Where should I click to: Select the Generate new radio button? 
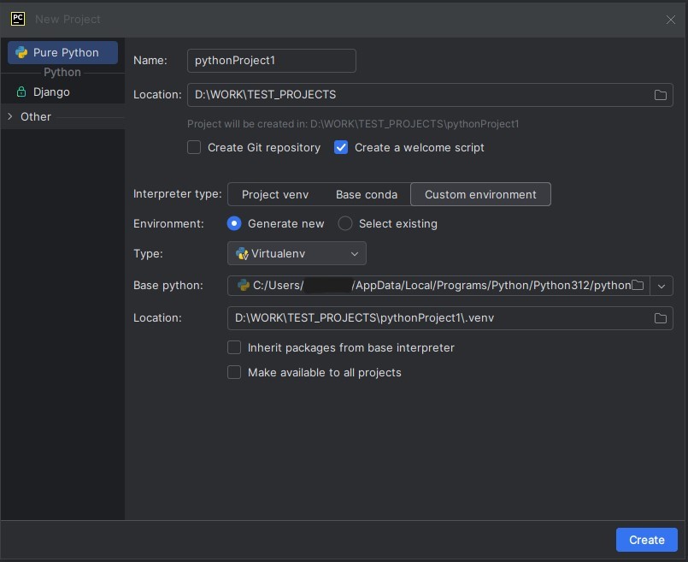click(x=234, y=223)
